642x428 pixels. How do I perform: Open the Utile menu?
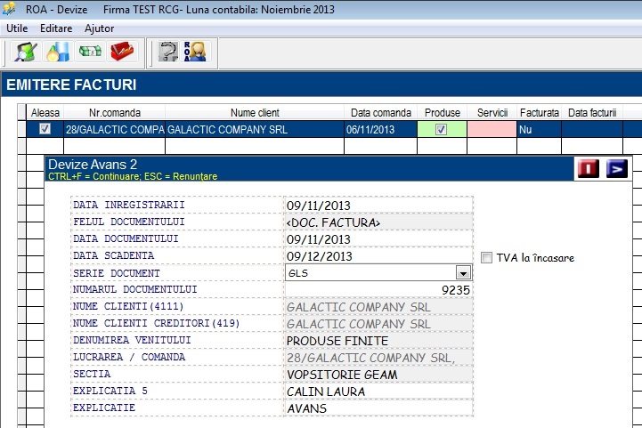(x=17, y=28)
